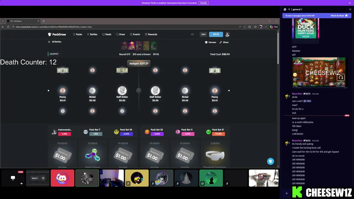Open the Fairness shield info

pos(210,42)
